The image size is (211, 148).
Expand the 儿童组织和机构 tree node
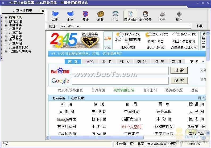click(x=6, y=51)
